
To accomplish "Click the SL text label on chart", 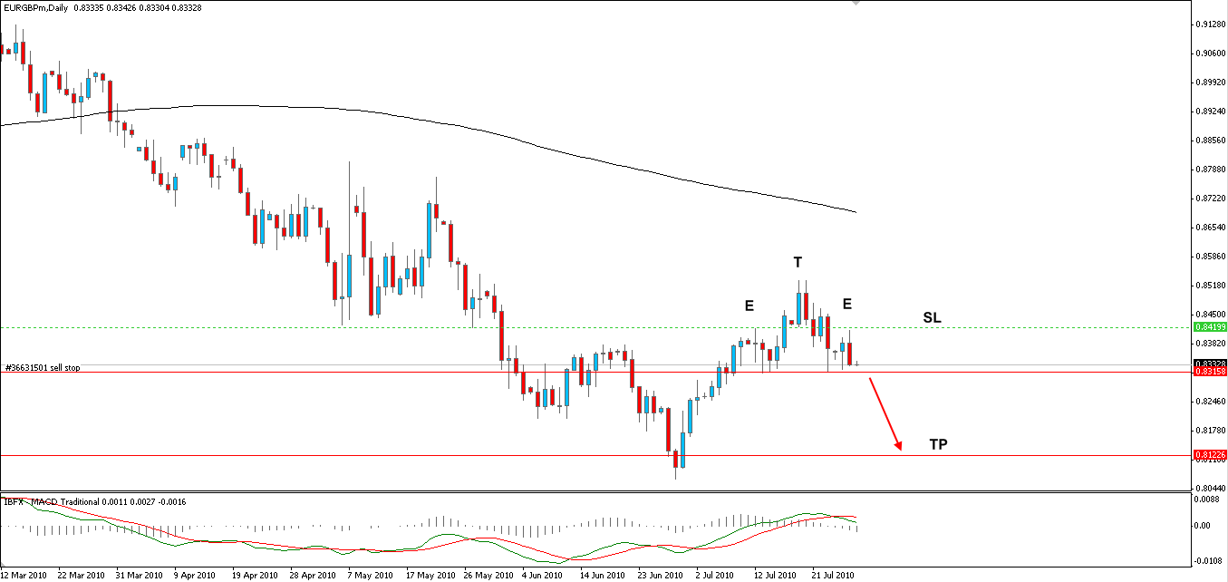I will click(x=932, y=318).
